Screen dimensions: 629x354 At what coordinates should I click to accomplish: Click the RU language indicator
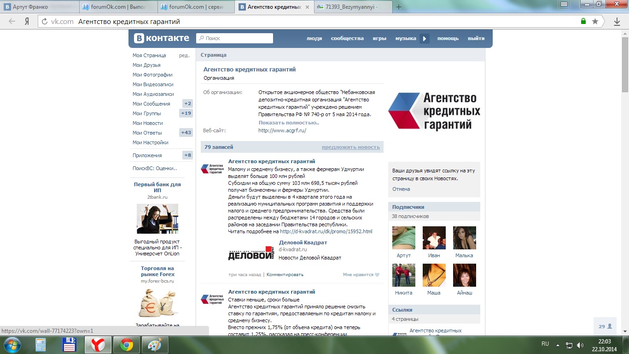coord(545,344)
